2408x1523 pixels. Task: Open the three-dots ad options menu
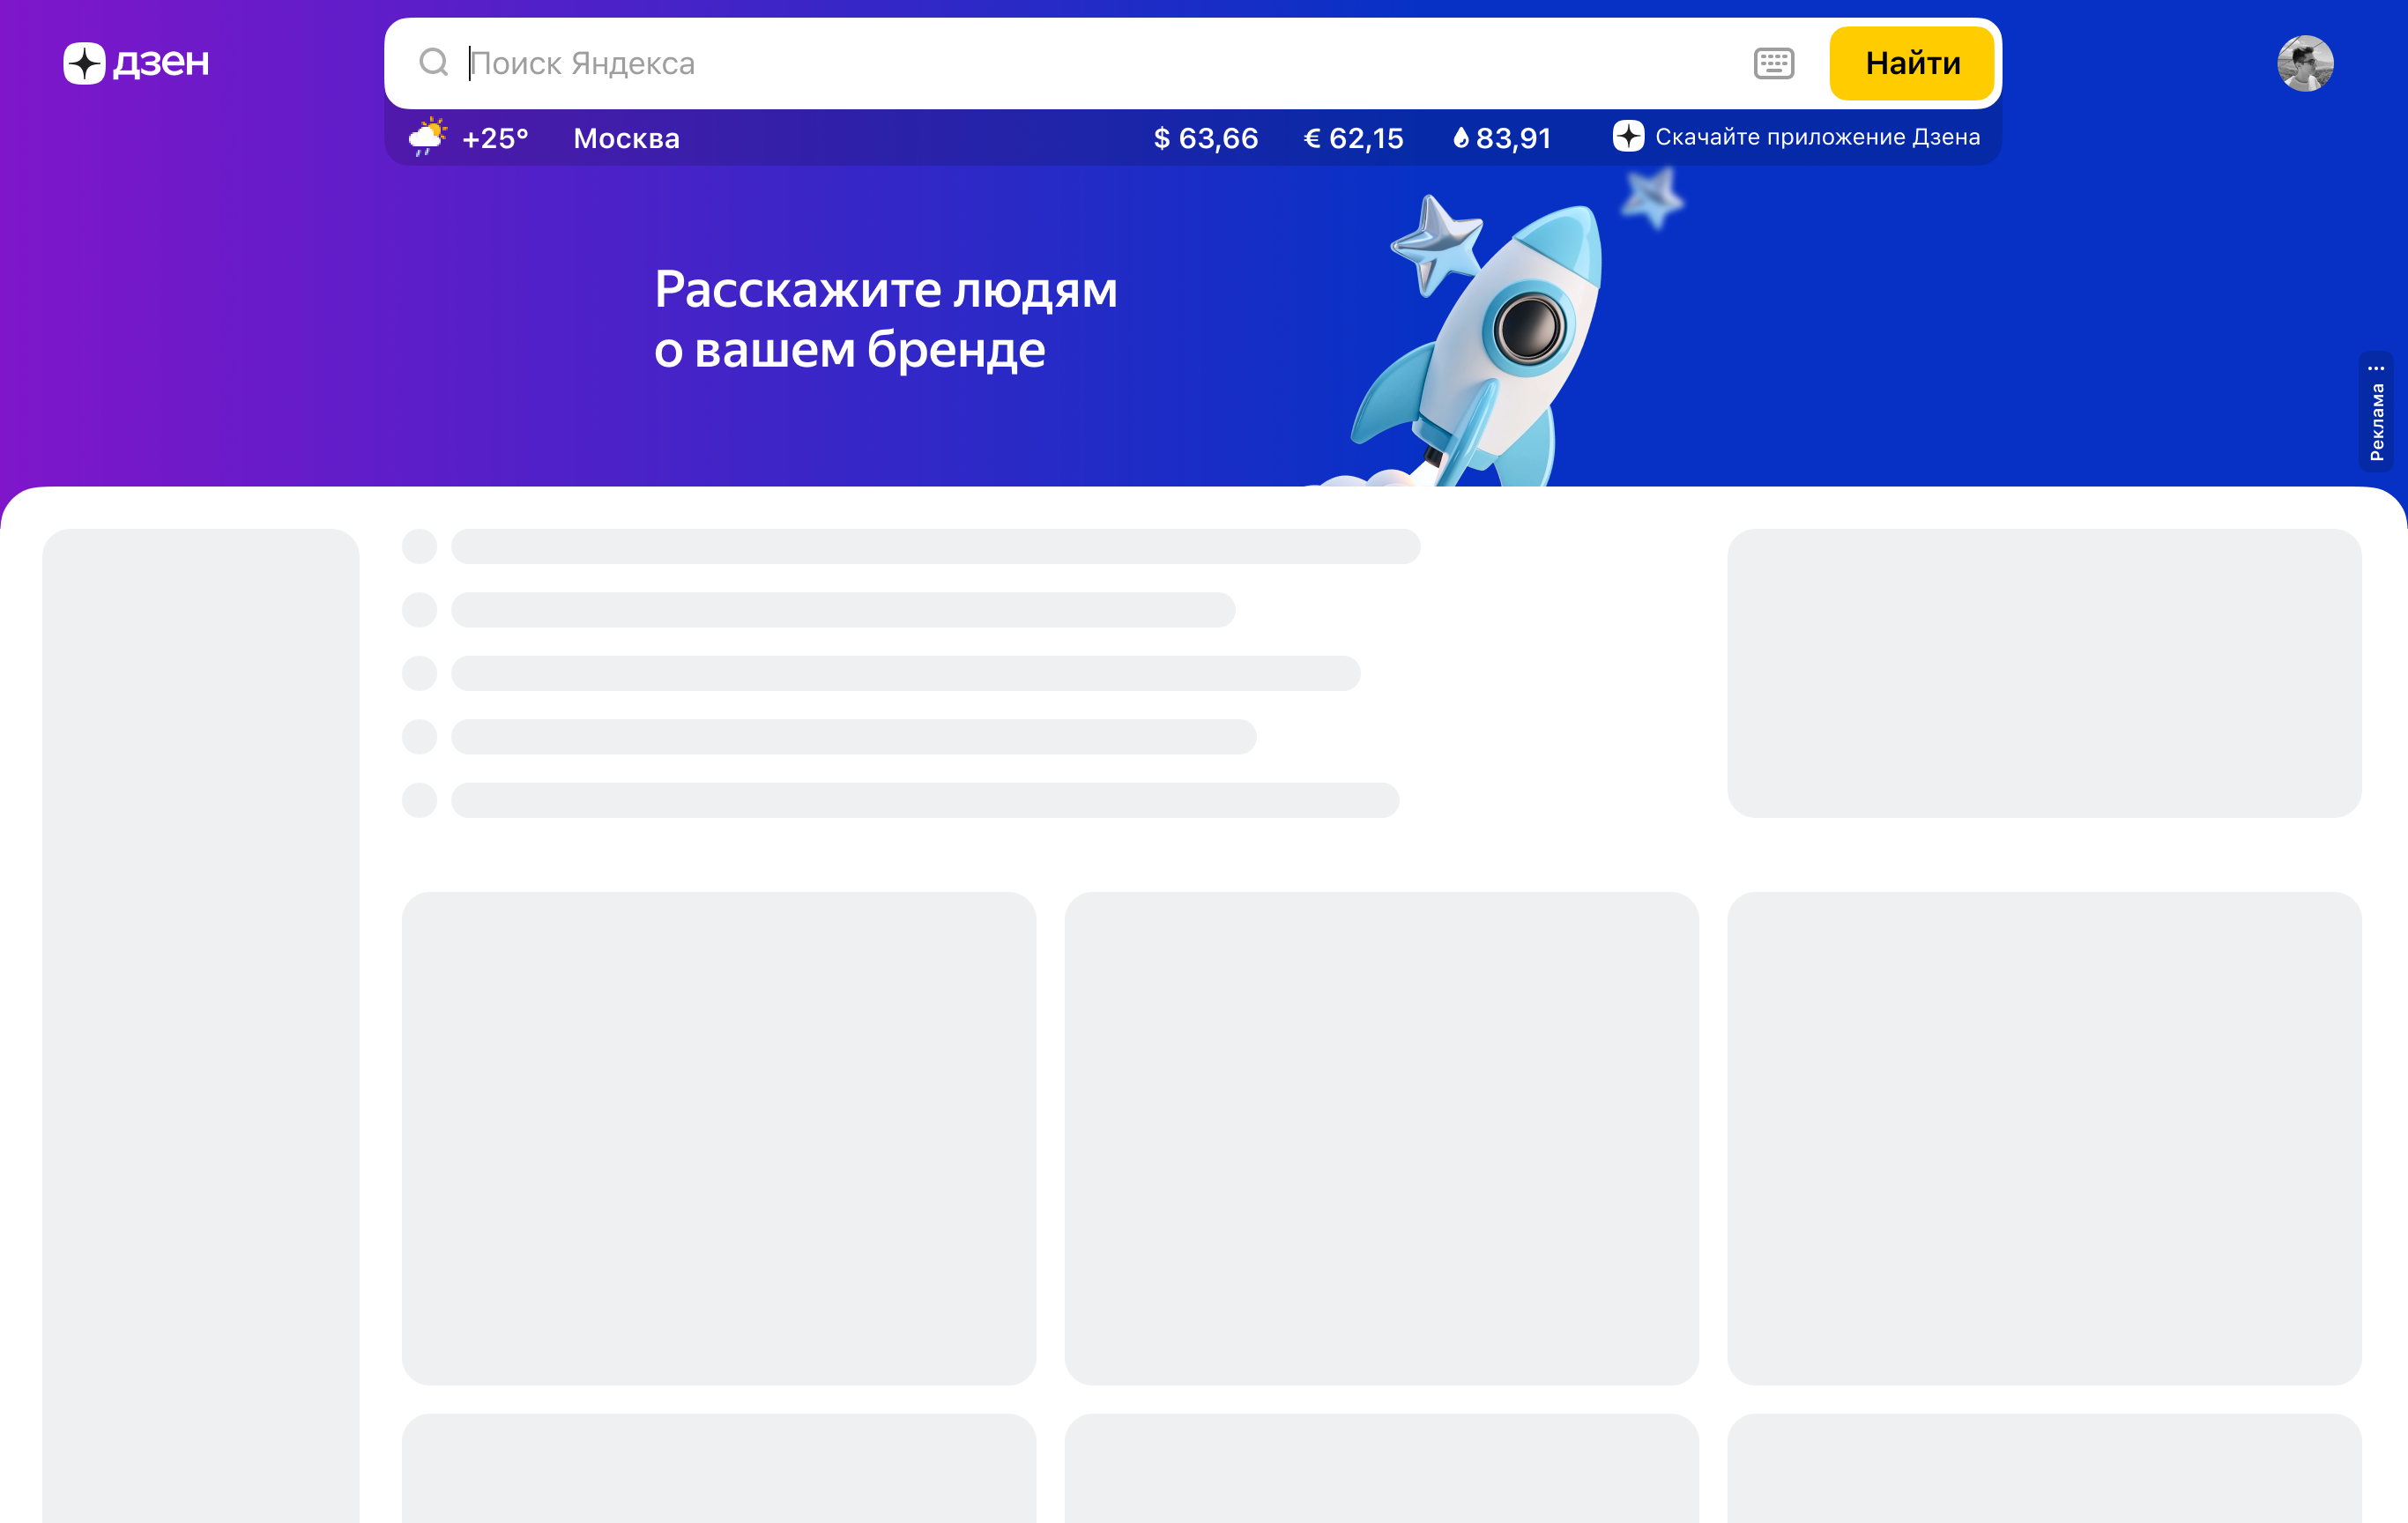pos(2376,368)
